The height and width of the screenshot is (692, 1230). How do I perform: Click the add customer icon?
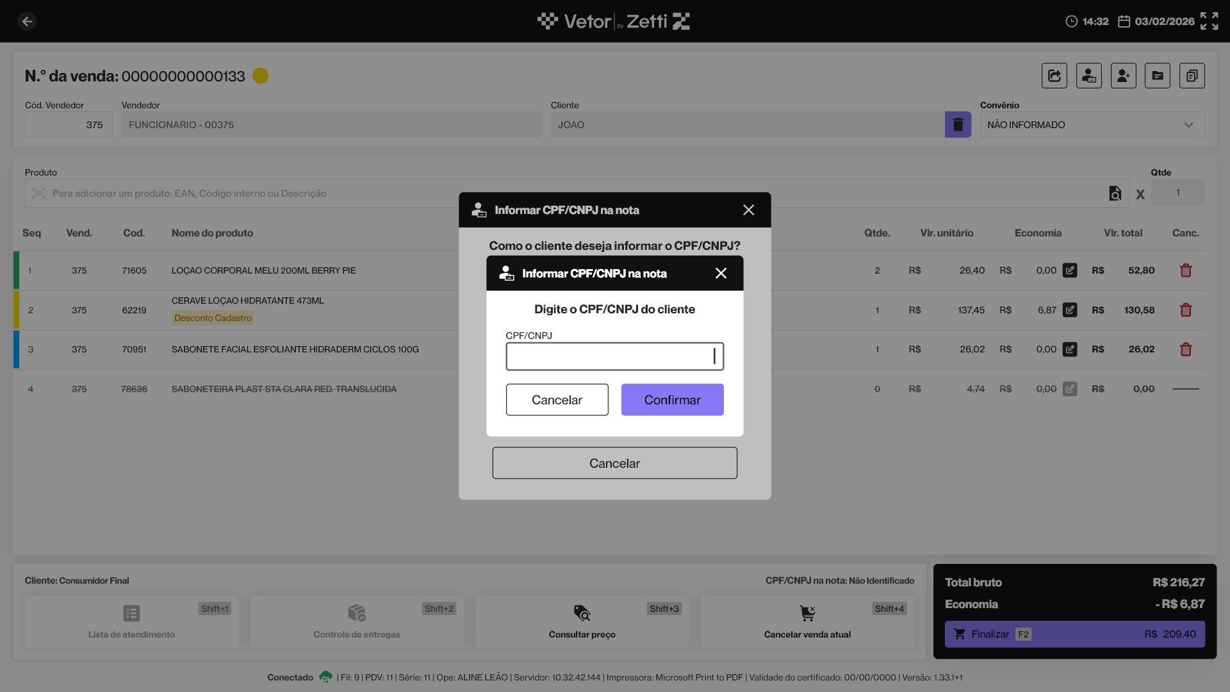[1123, 76]
